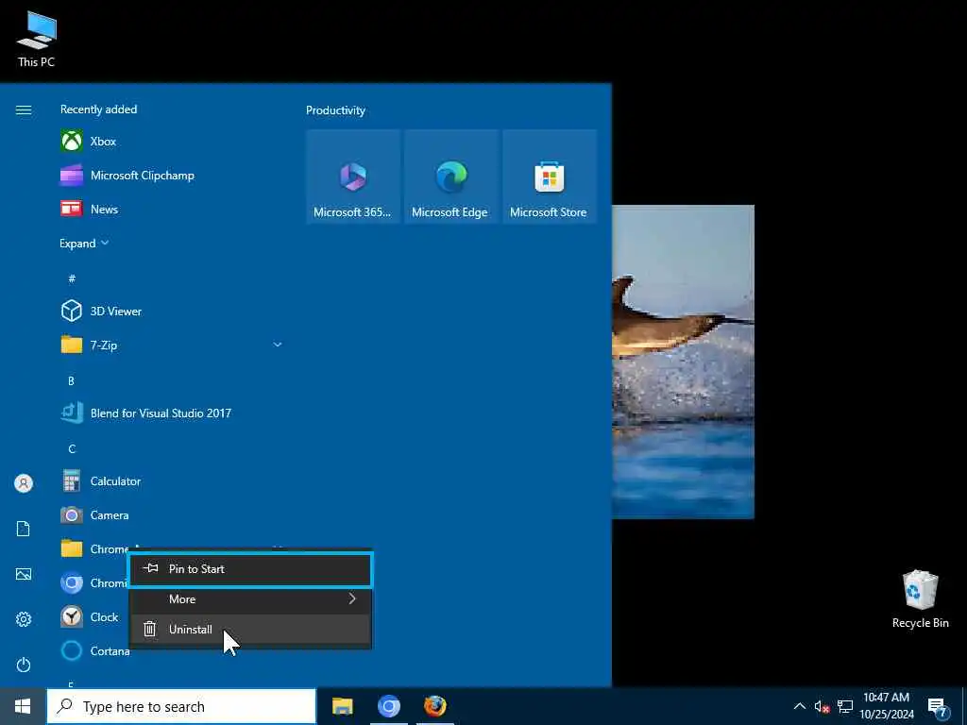Click the muted volume tray icon

(822, 706)
